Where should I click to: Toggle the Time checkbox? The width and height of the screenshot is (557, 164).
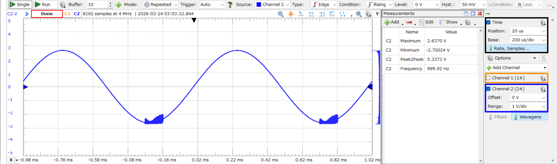click(489, 23)
